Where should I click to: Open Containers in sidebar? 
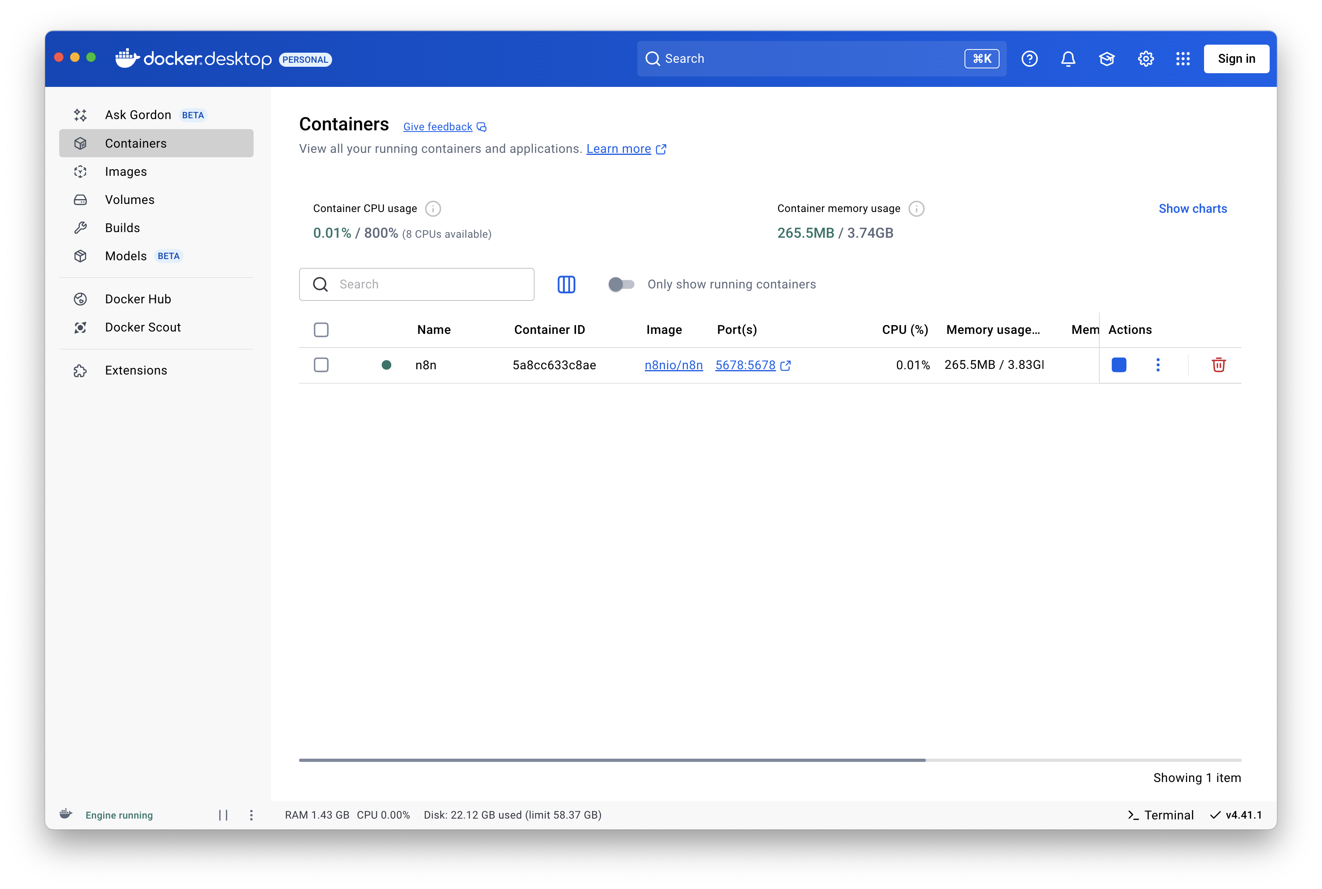click(x=156, y=144)
